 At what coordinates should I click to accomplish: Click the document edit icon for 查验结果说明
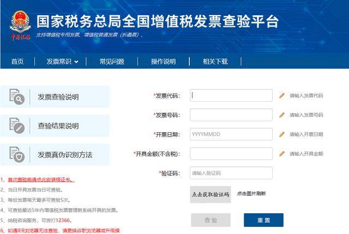[17, 126]
